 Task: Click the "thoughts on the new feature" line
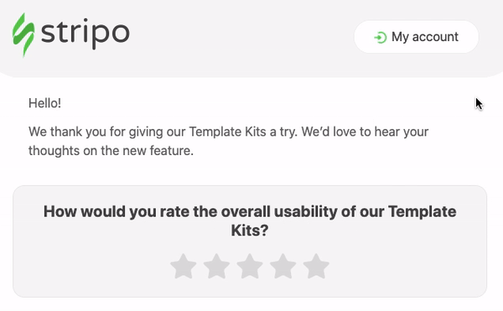[111, 151]
